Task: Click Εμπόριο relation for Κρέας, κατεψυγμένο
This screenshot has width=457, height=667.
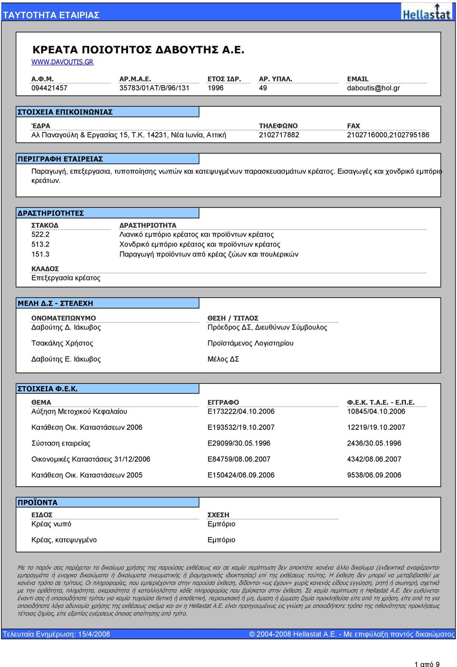Action: [x=221, y=540]
